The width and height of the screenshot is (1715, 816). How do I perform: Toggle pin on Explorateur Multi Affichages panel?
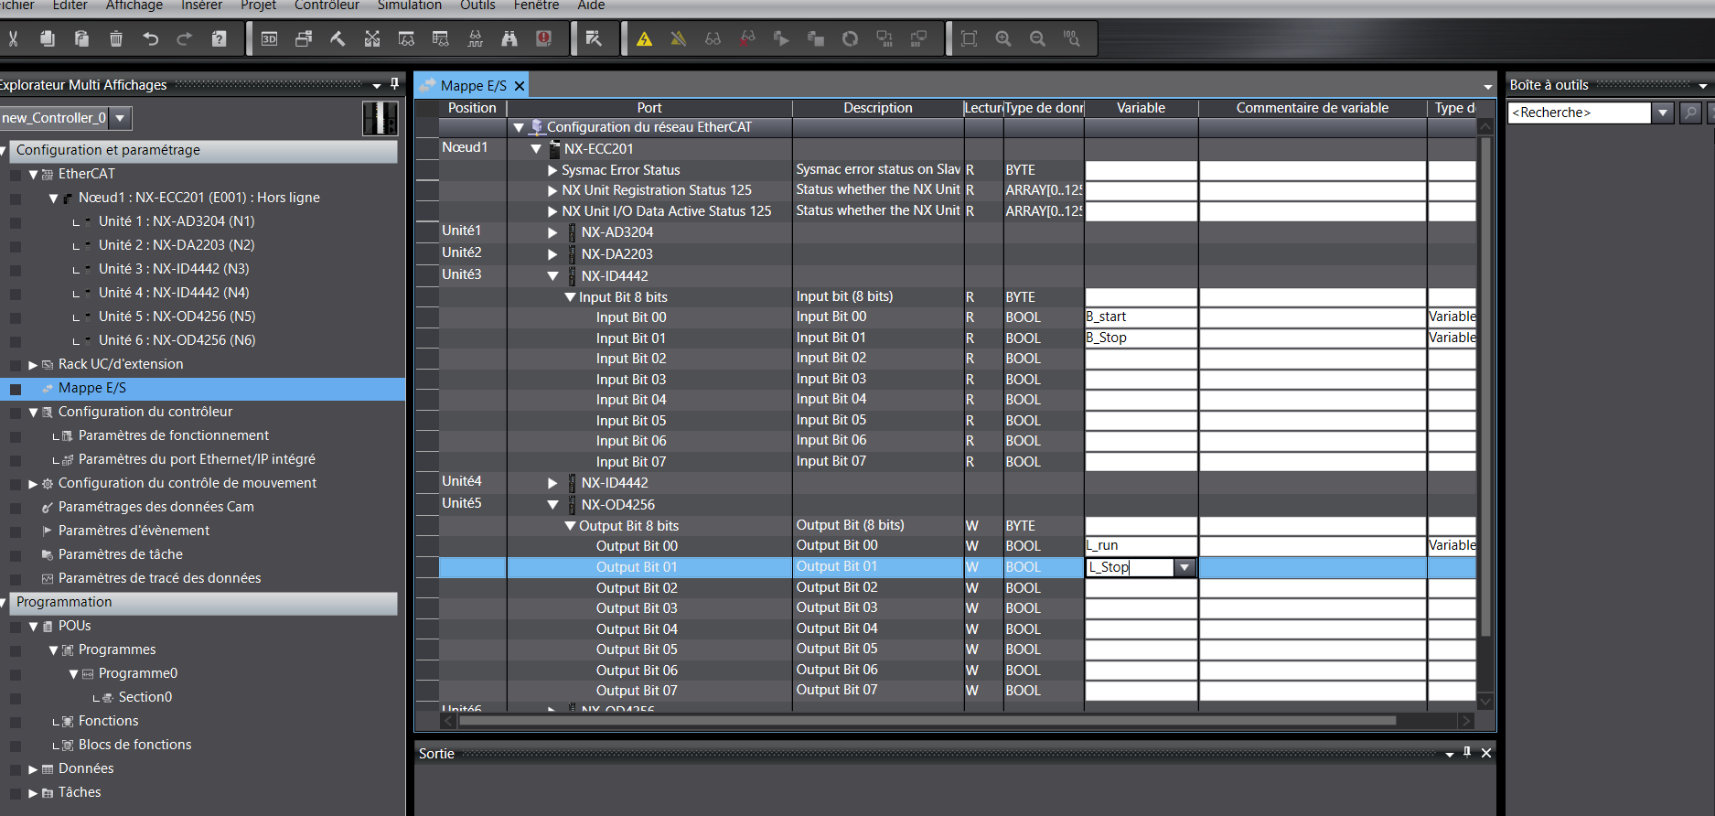click(x=394, y=84)
